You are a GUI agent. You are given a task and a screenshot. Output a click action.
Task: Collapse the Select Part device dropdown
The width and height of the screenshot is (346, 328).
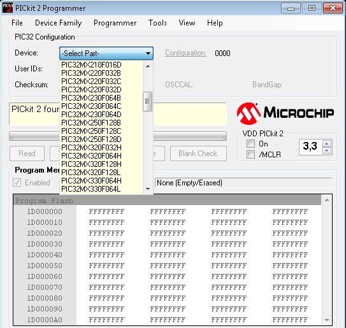pyautogui.click(x=106, y=53)
